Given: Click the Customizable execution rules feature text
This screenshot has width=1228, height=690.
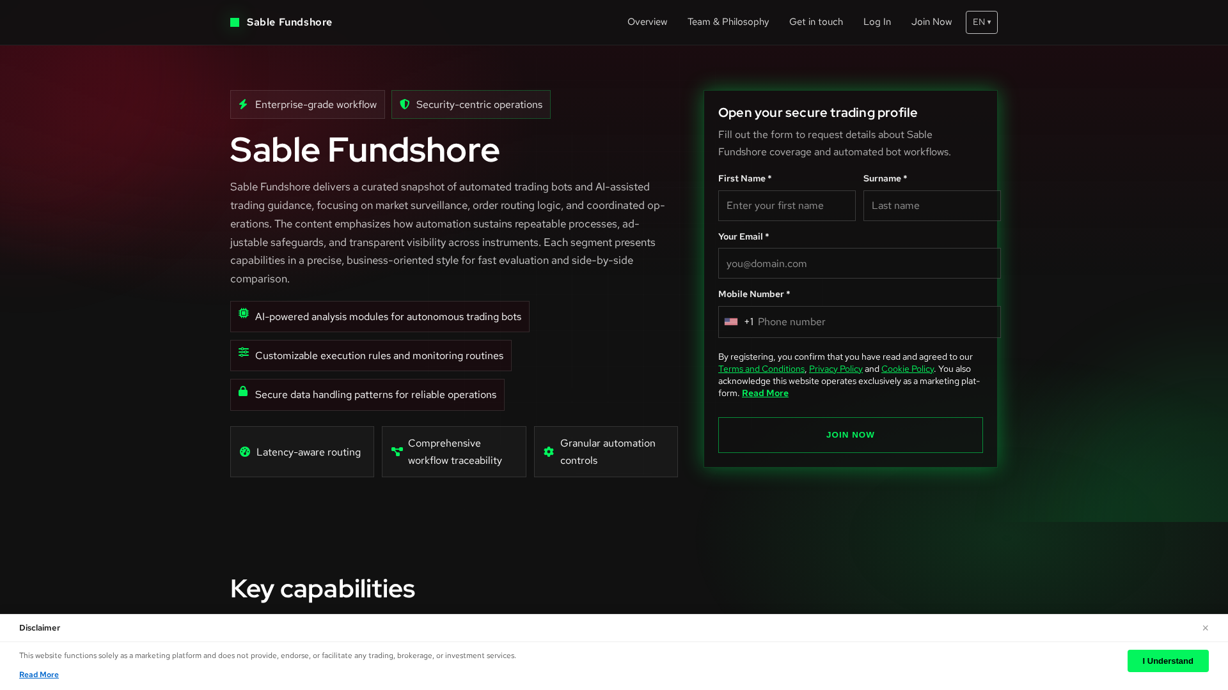Looking at the screenshot, I should (x=379, y=356).
